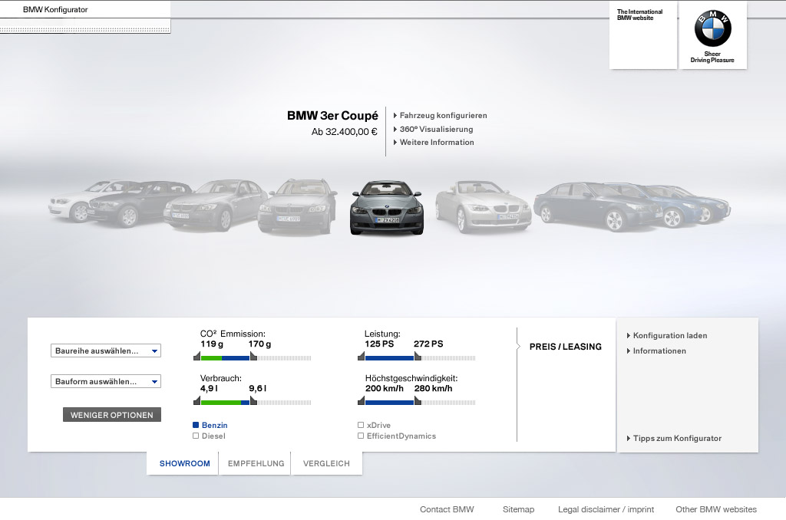Select the 3er Touring wagon thumbnail
Screen dimensions: 786x520
tap(297, 206)
